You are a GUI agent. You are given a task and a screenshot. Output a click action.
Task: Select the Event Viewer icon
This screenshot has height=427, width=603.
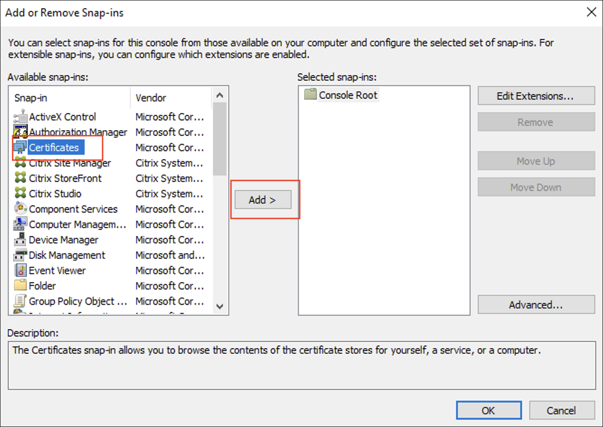(x=21, y=270)
